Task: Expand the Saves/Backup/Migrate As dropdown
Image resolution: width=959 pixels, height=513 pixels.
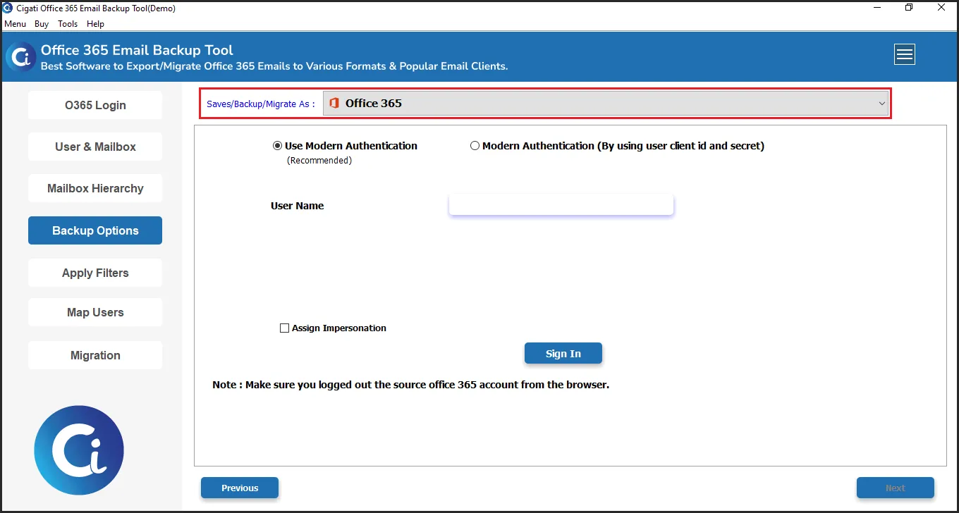Action: (x=607, y=103)
